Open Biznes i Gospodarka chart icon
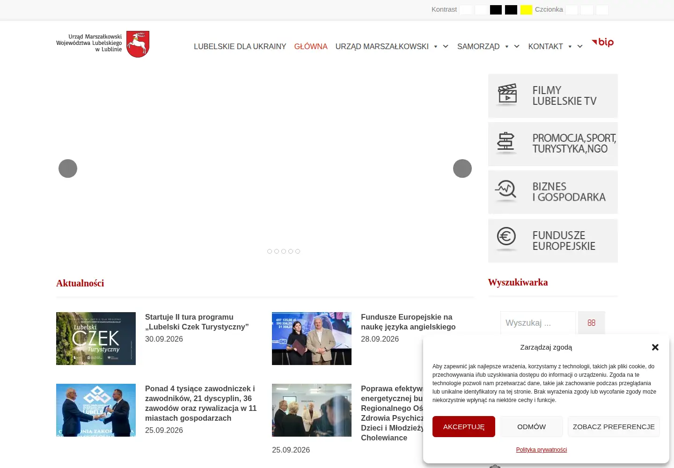 click(506, 190)
